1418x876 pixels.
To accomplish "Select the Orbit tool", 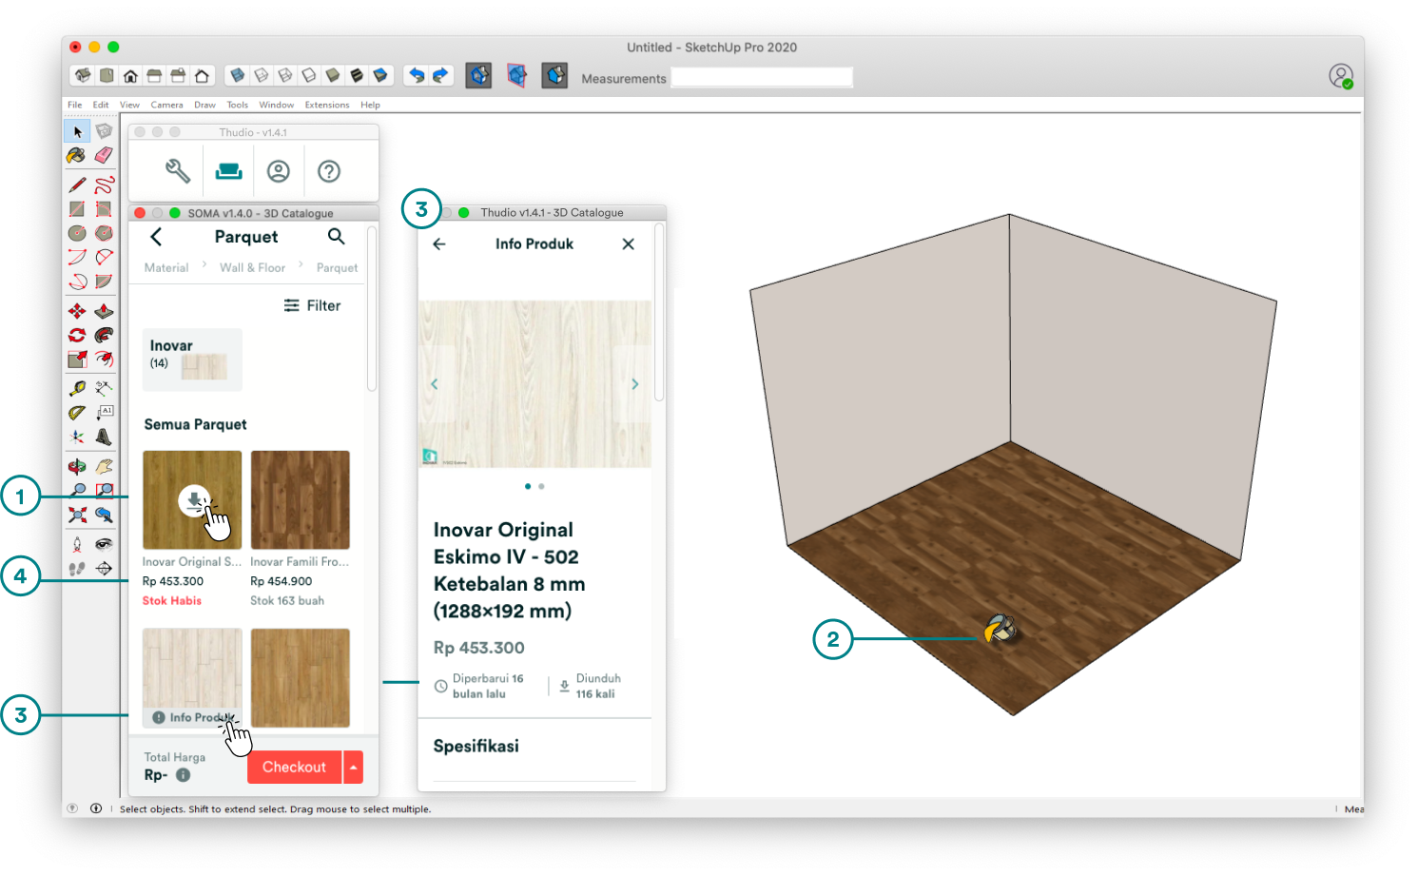I will coord(77,466).
